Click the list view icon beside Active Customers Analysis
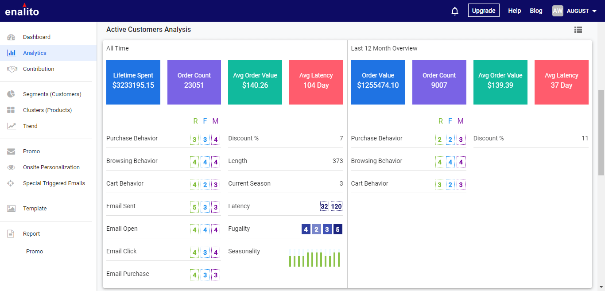 tap(578, 30)
